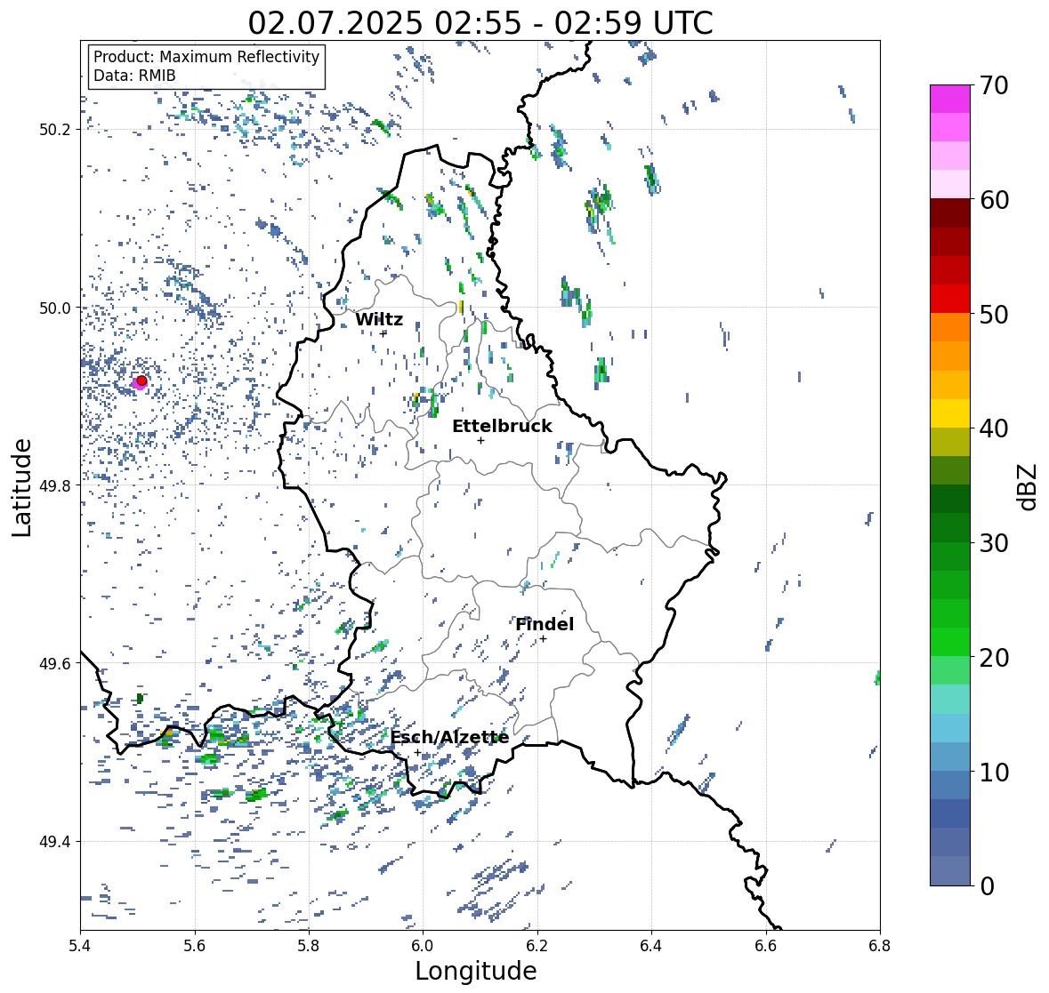Click the Ettelbruck cross marker
The height and width of the screenshot is (993, 1049).
[480, 440]
